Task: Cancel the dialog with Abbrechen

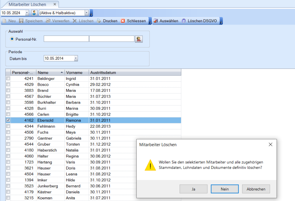Action: click(256, 189)
